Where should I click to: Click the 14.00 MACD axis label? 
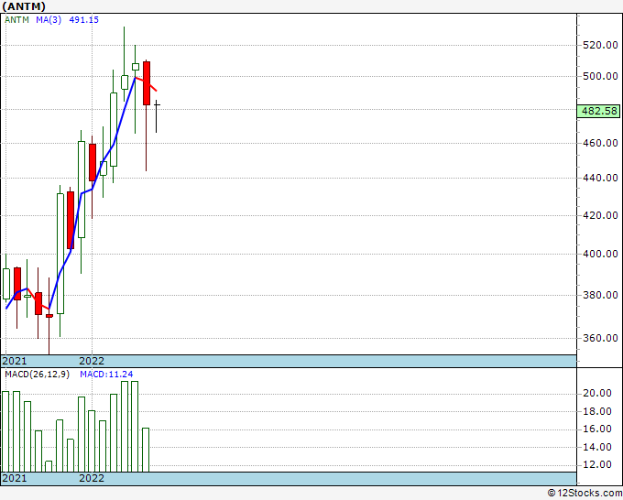(596, 447)
